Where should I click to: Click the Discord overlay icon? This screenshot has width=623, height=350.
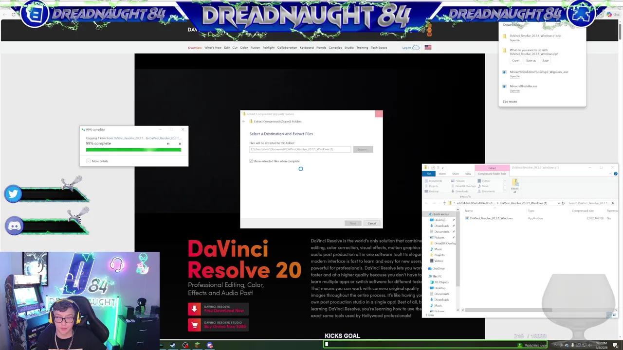[14, 226]
